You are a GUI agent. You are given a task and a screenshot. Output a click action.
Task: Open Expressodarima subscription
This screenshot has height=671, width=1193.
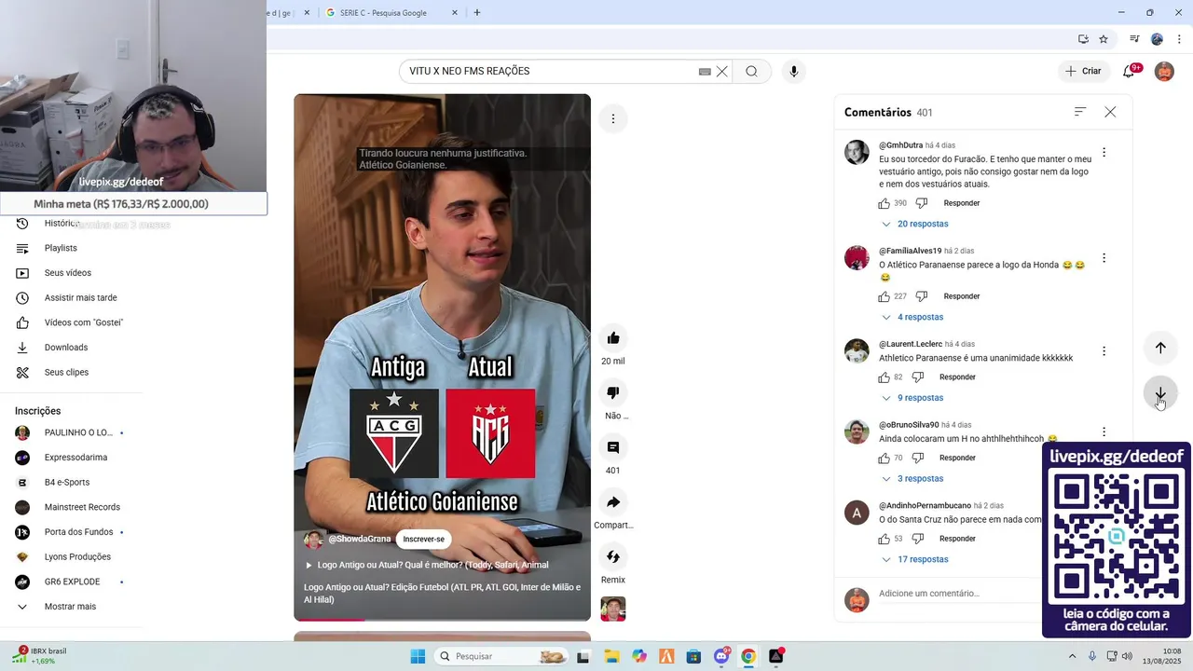click(x=75, y=458)
